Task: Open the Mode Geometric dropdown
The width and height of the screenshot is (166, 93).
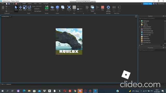Action: [x=39, y=6]
